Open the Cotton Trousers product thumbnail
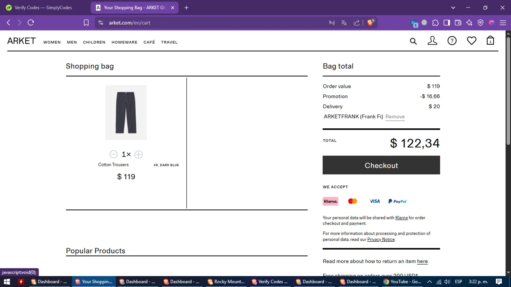The image size is (511, 287). pos(126,112)
